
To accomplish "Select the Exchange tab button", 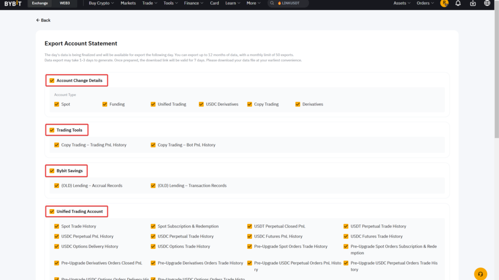I will [x=40, y=3].
